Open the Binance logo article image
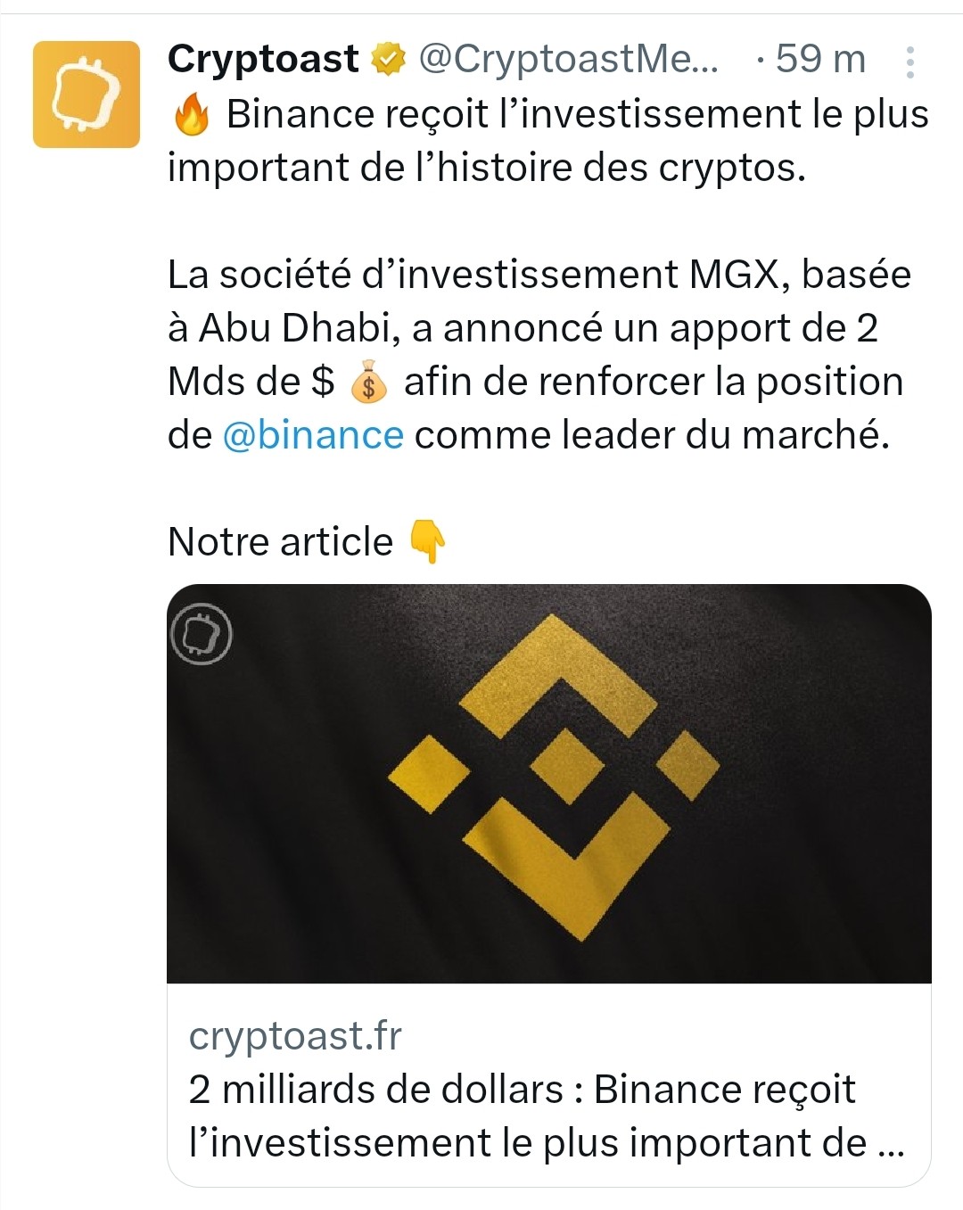Image resolution: width=963 pixels, height=1210 pixels. (549, 784)
